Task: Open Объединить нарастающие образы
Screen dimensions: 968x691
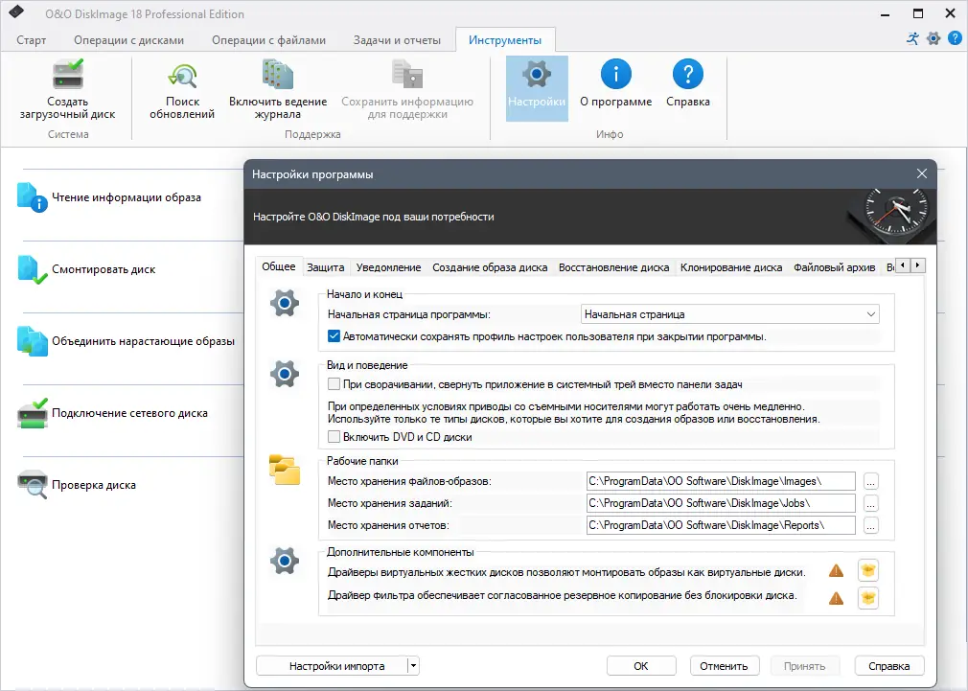Action: point(126,341)
